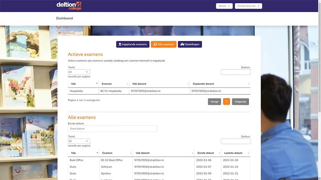Open the Beheer dropdown menu
The height and width of the screenshot is (180, 321).
[224, 6]
